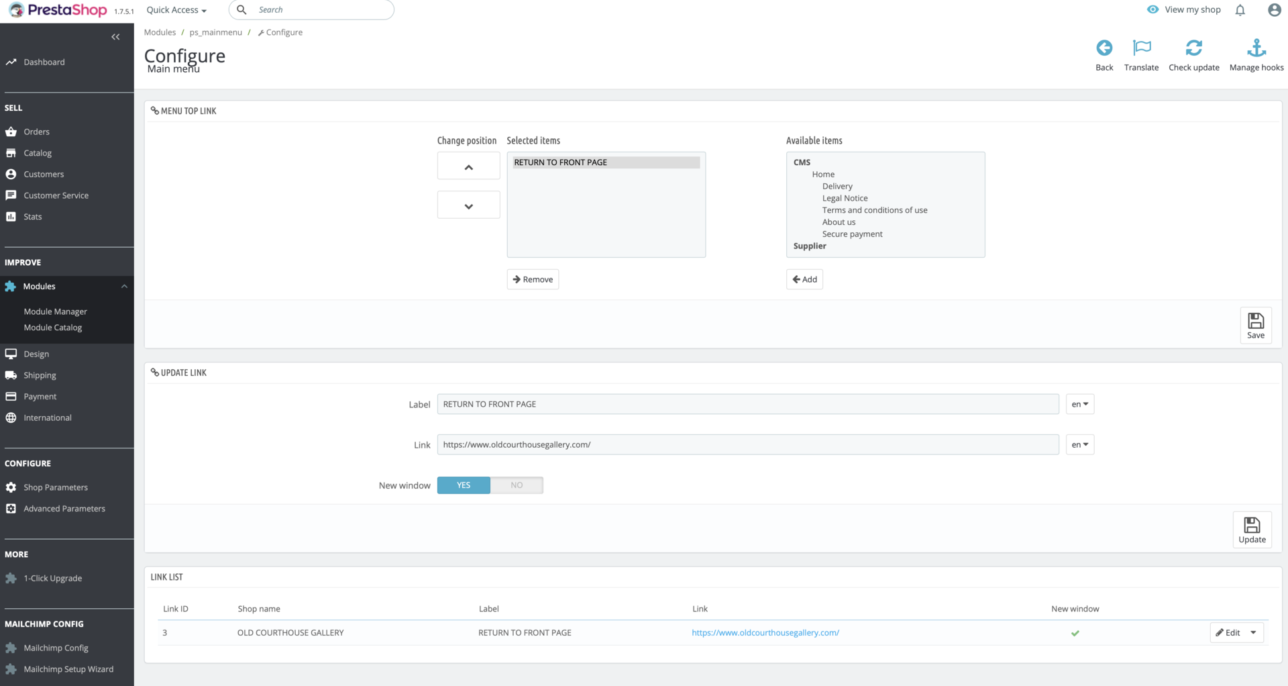Click the Remove button
Image resolution: width=1288 pixels, height=686 pixels.
click(x=533, y=279)
